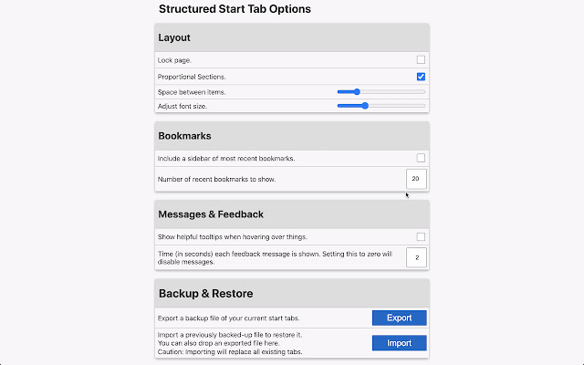584x365 pixels.
Task: Click the 'Lock page.' label text
Action: click(x=174, y=60)
